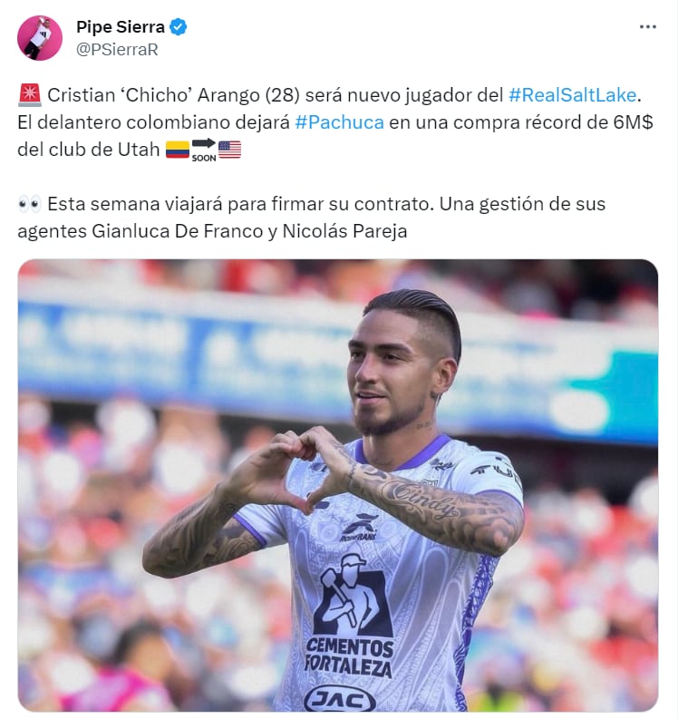678x719 pixels.
Task: Click the Colombian flag emoji
Action: 178,150
